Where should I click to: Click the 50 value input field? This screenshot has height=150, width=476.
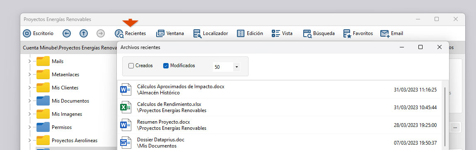click(223, 67)
